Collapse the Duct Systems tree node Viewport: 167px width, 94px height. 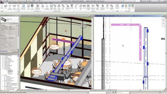(3, 68)
